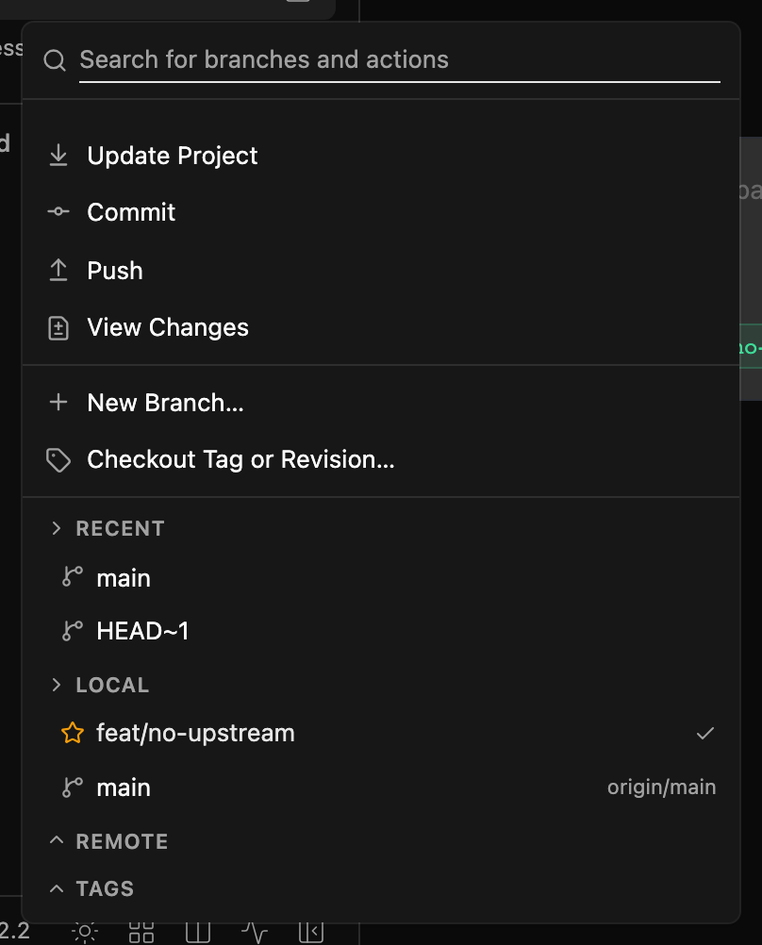Click the Commit node icon
762x945 pixels.
(x=58, y=211)
